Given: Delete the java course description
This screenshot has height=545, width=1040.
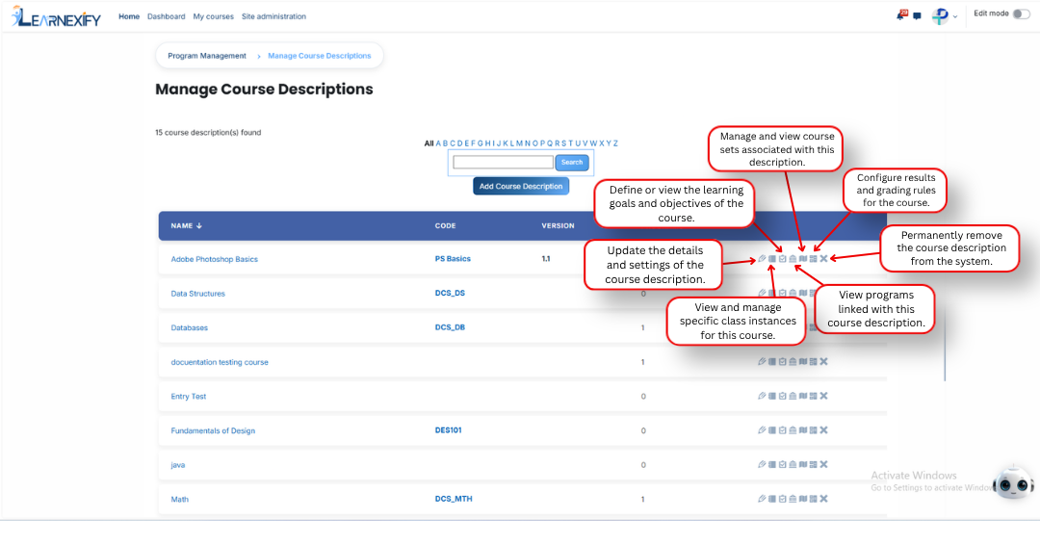Looking at the screenshot, I should pyautogui.click(x=823, y=465).
